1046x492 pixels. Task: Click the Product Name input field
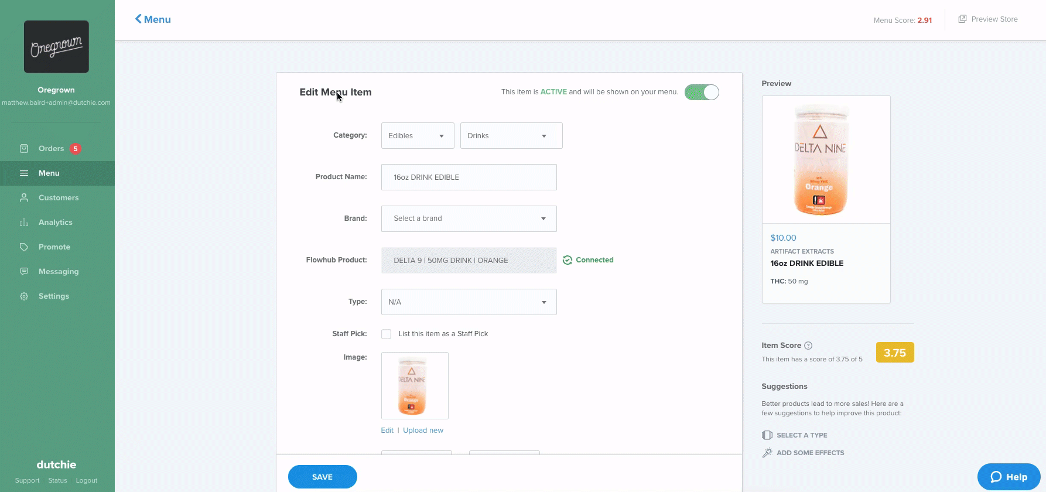click(x=469, y=177)
